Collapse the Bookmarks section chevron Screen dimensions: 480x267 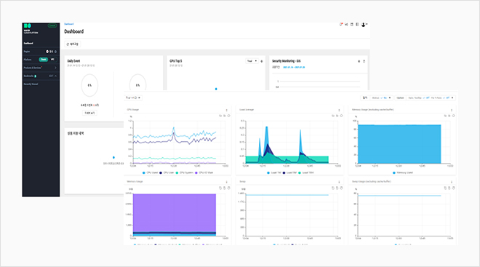[55, 76]
